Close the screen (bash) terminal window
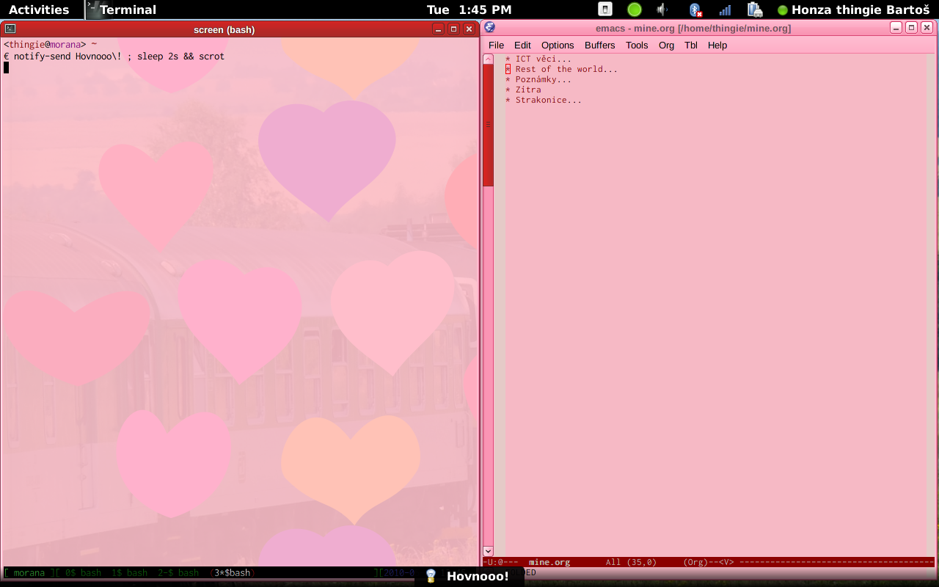This screenshot has height=587, width=939. coord(469,29)
